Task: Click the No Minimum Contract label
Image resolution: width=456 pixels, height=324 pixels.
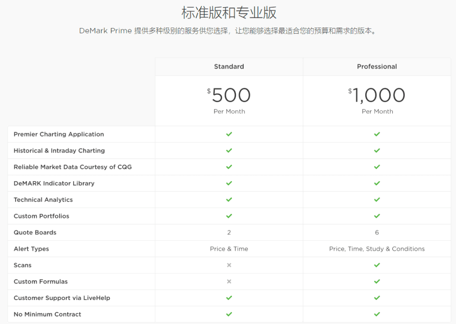Action: click(47, 314)
